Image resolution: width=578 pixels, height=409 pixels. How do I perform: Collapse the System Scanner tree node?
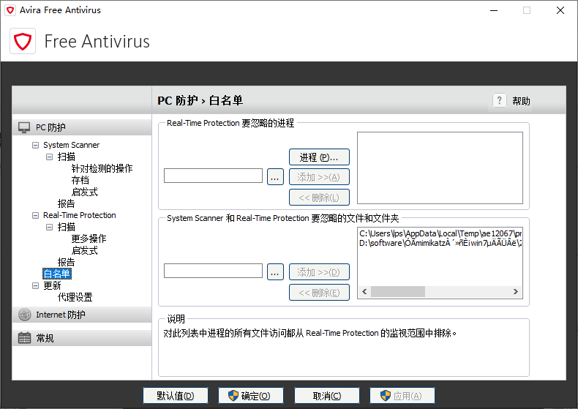pos(35,145)
